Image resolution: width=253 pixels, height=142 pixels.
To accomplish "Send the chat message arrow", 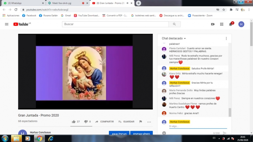I will pyautogui.click(x=225, y=133).
